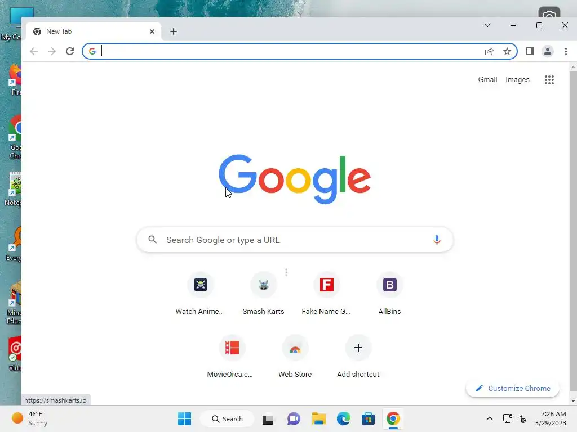577x432 pixels.
Task: Click the Chrome icon on the taskbar
Action: [x=393, y=418]
